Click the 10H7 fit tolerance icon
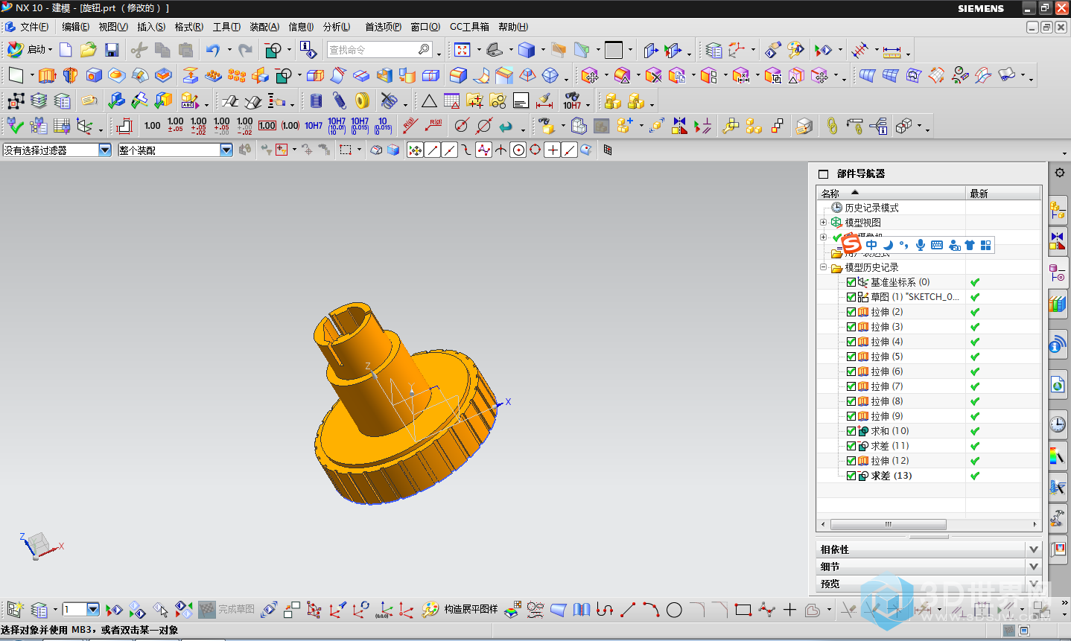Image resolution: width=1071 pixels, height=641 pixels. [314, 126]
